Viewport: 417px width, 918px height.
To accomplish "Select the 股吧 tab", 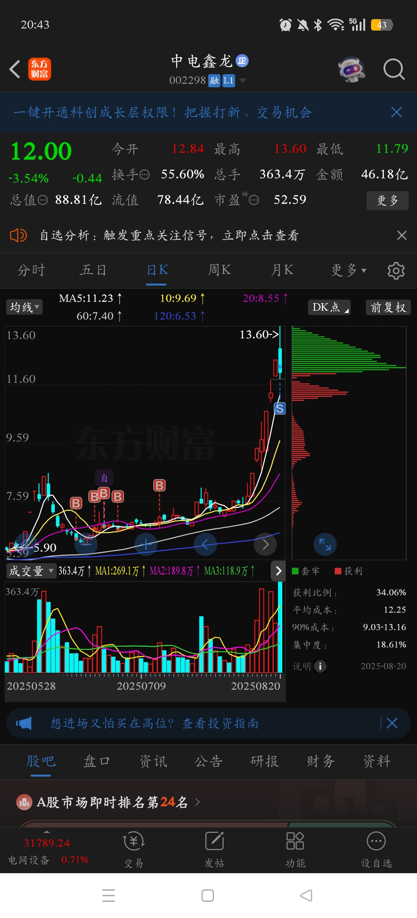I will click(x=41, y=761).
